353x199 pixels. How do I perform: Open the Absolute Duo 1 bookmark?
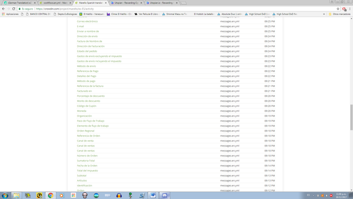tap(229, 14)
